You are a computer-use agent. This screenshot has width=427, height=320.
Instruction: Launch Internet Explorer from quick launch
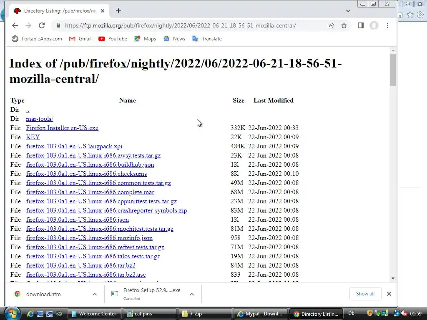coord(30,314)
